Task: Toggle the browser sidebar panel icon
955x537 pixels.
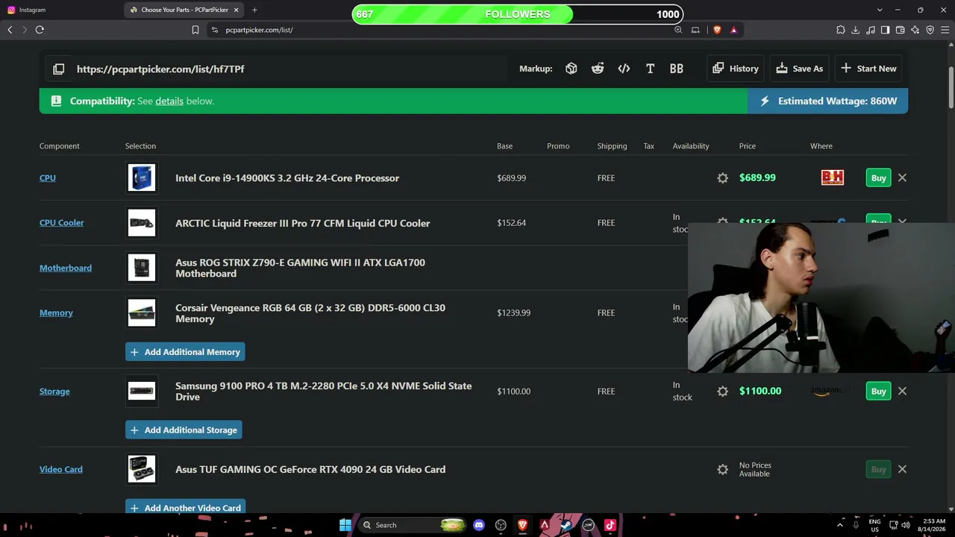Action: coord(886,30)
